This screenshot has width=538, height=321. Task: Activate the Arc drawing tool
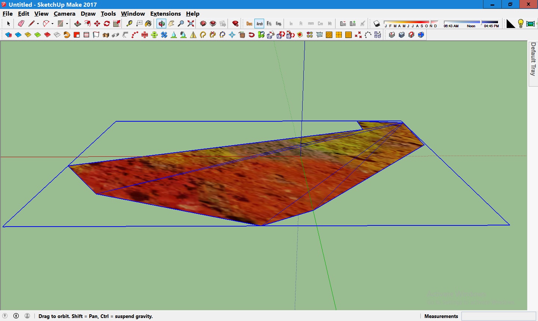pyautogui.click(x=46, y=24)
